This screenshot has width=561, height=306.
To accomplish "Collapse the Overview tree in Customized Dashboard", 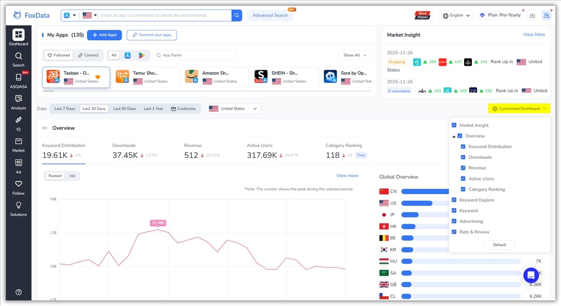I will (x=454, y=136).
